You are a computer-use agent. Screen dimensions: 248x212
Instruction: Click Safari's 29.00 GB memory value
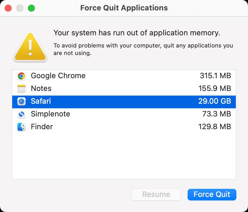[x=215, y=101]
